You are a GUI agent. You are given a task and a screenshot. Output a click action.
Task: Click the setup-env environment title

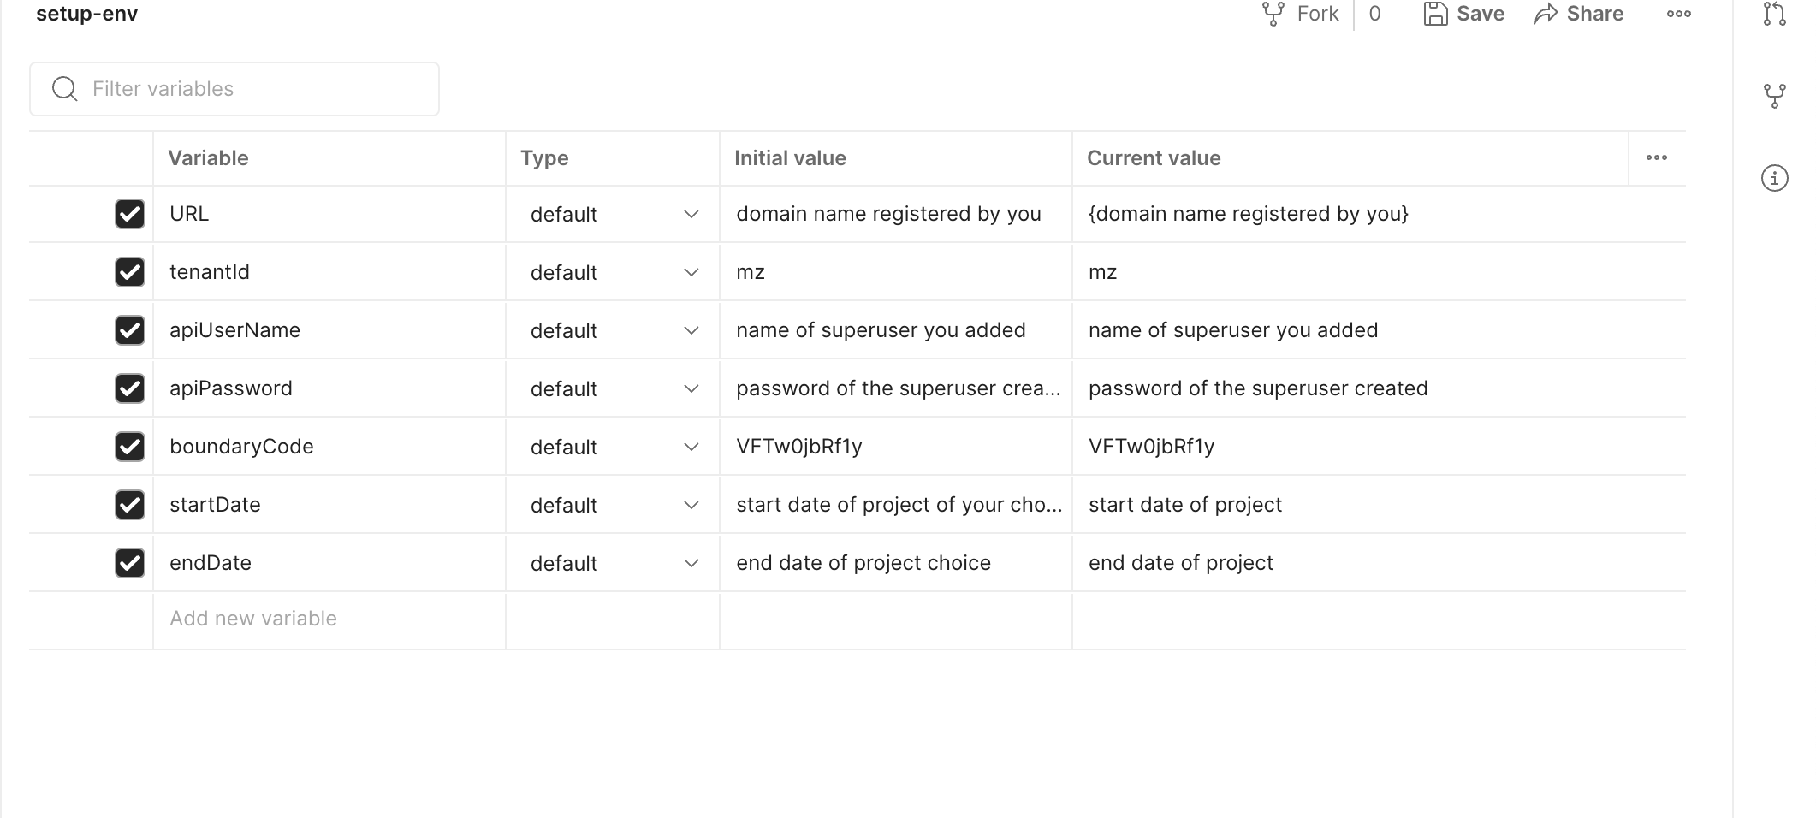point(87,14)
